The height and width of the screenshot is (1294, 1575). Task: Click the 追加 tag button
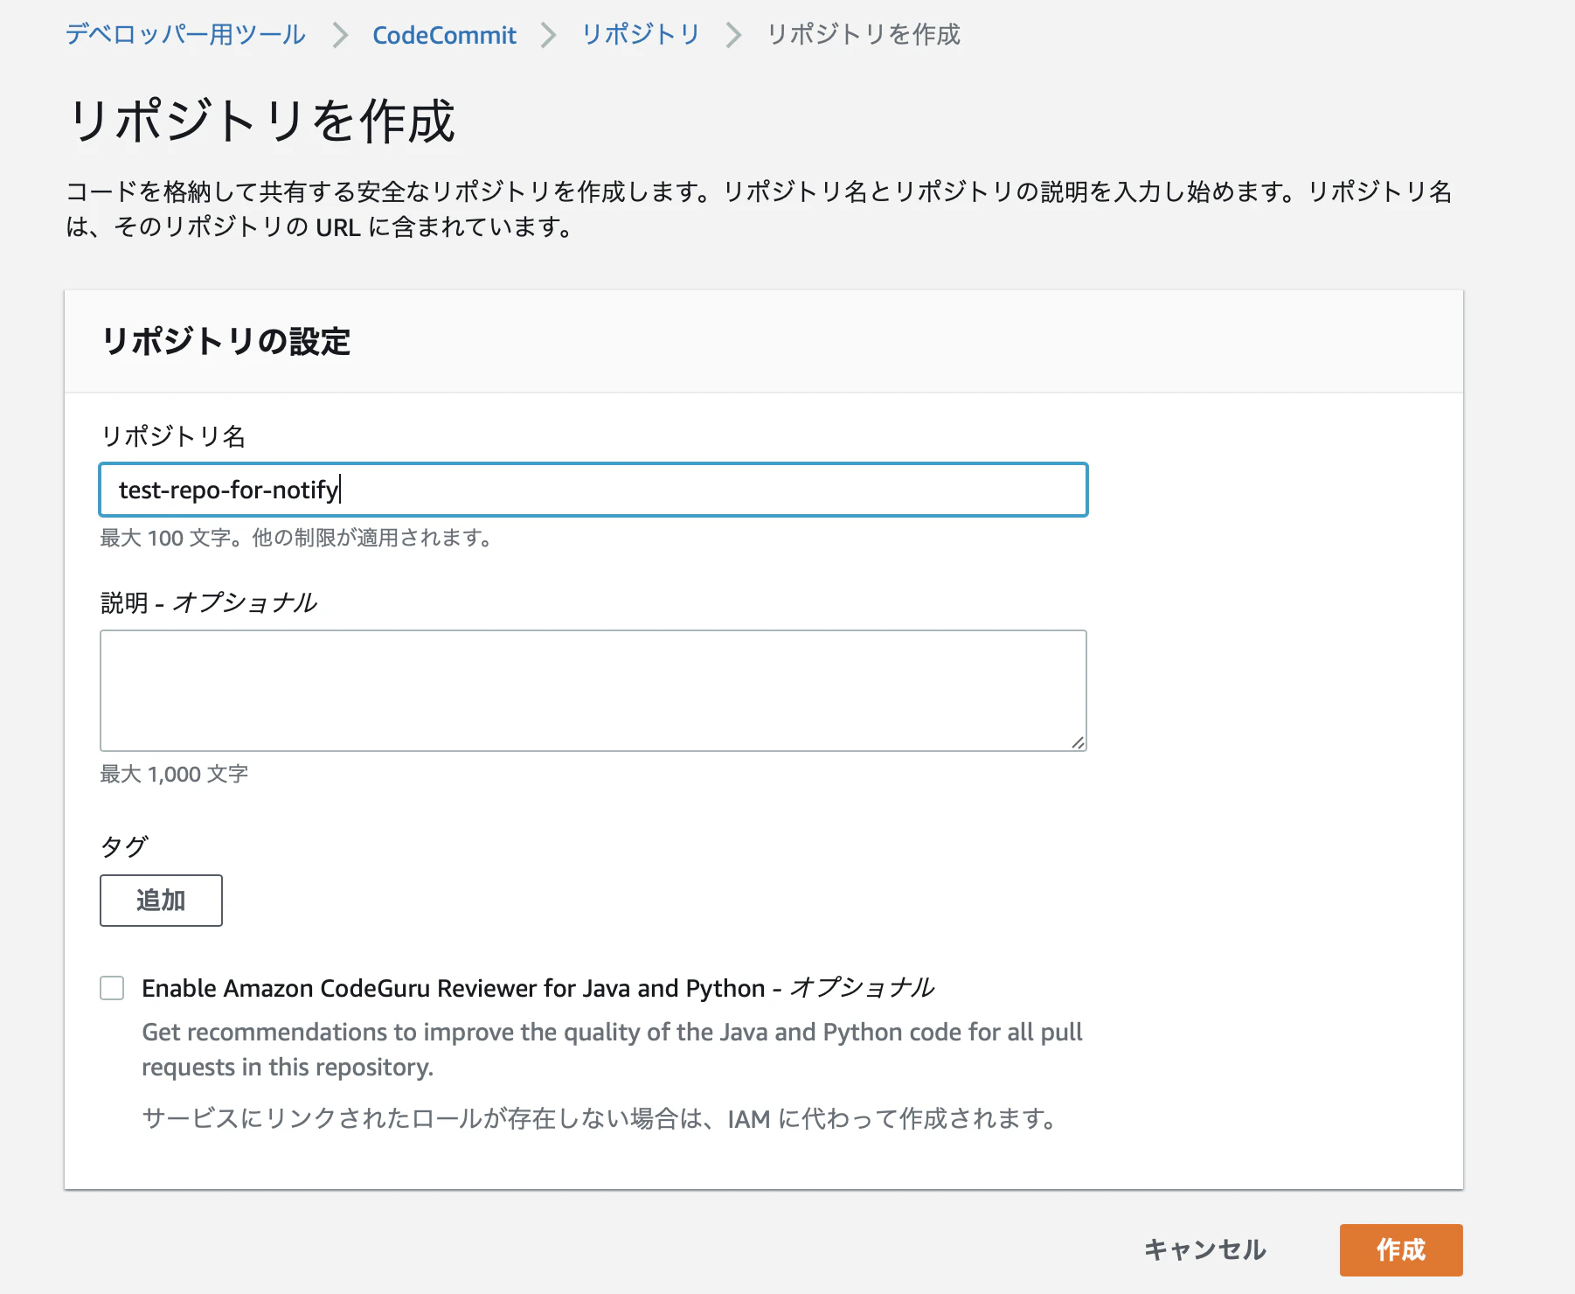161,901
